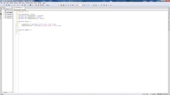The image size is (170, 95).
Task: Open the Help menu
Action: pos(44,3)
